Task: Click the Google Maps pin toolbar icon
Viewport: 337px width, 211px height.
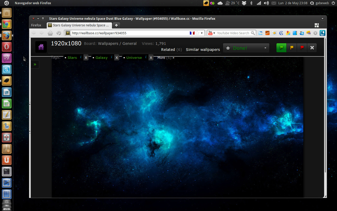Action: 288,33
